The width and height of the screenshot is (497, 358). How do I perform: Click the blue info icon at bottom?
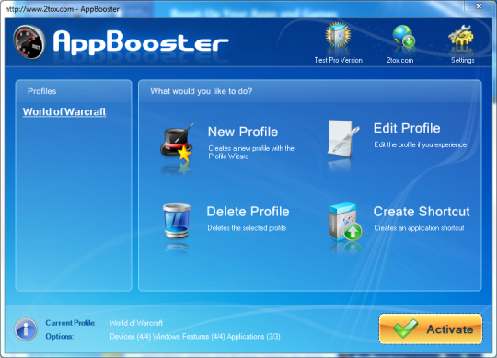[x=26, y=329]
